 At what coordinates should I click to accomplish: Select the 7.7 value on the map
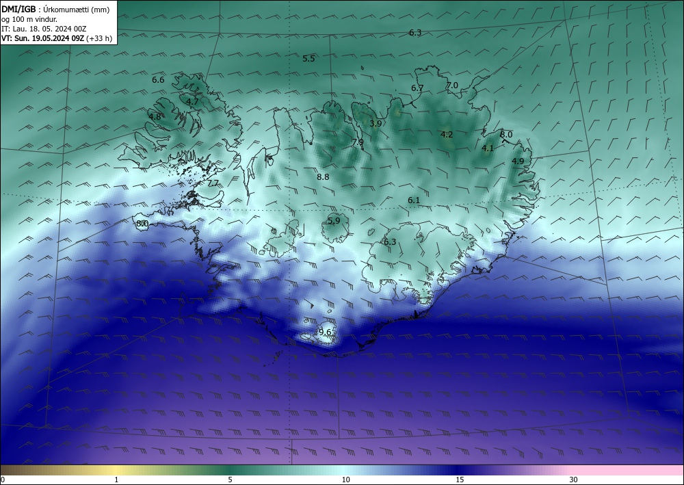[x=213, y=183]
